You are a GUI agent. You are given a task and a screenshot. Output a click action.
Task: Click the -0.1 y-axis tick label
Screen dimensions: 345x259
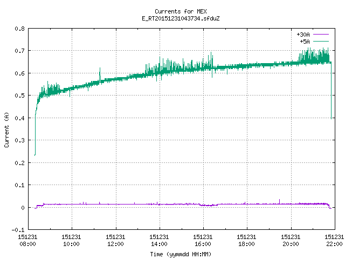point(18,230)
